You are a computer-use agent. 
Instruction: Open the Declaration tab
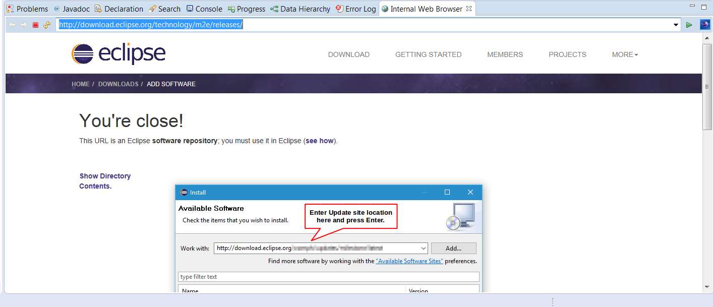[118, 9]
